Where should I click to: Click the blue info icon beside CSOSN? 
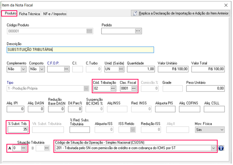coord(221,148)
